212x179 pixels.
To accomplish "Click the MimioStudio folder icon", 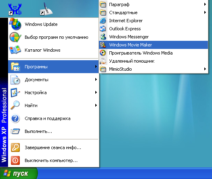I will coord(103,69).
